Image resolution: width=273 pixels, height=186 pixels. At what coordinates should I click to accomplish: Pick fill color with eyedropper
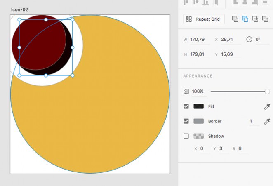(x=267, y=106)
